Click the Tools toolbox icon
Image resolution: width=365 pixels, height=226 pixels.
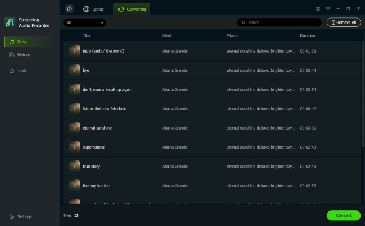coord(12,71)
